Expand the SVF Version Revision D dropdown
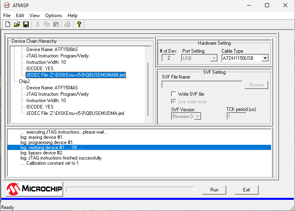The height and width of the screenshot is (211, 295). point(197,116)
